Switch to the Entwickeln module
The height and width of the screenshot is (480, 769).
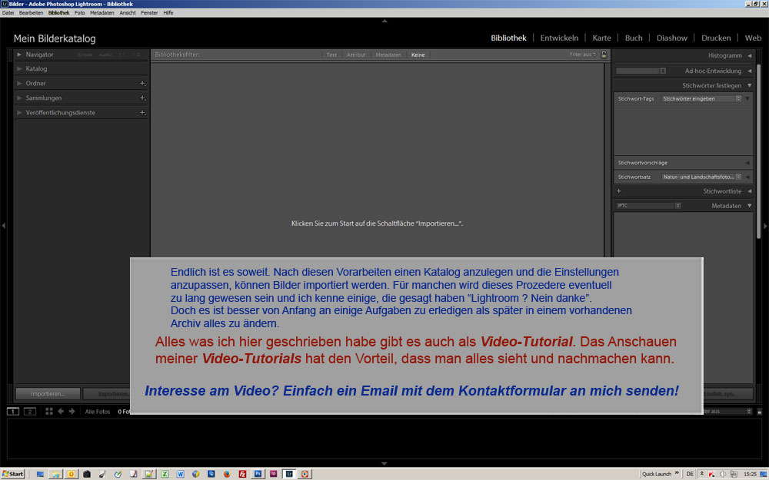[x=559, y=38]
